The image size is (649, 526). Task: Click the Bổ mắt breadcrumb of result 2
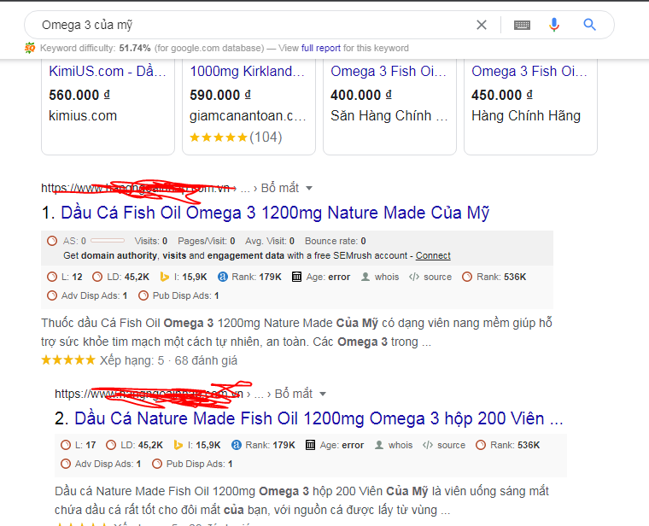294,394
